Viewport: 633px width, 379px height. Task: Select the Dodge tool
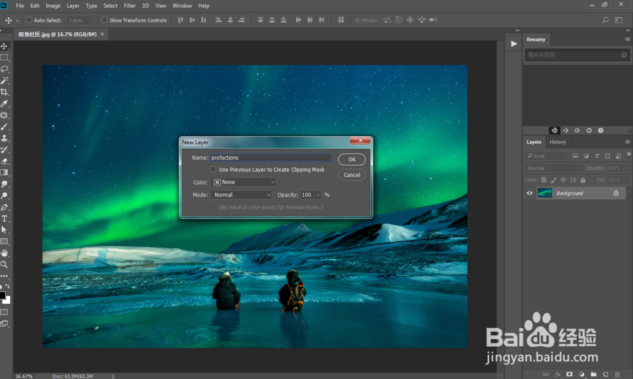4,196
